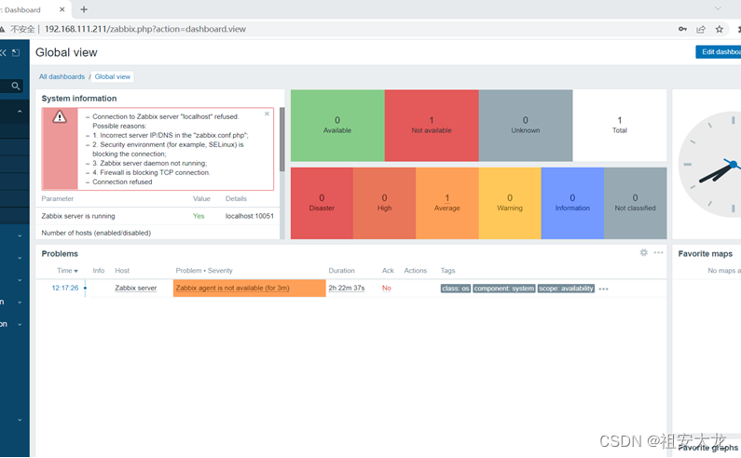Click the browser tab list chevron
741x458 pixels.
[x=718, y=8]
